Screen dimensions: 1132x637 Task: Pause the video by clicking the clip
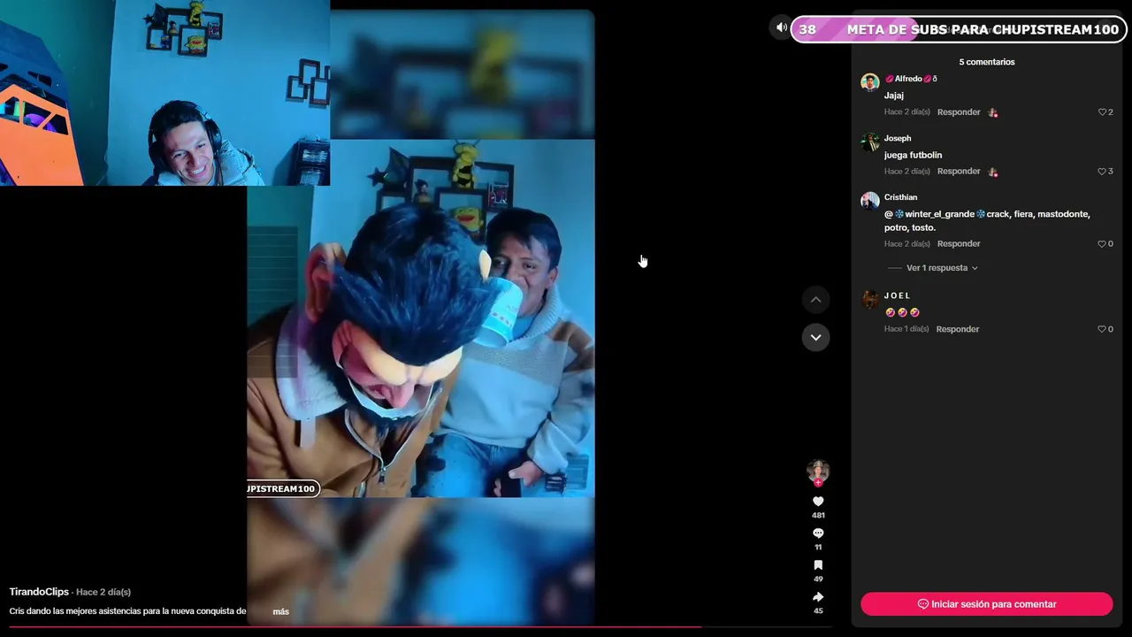[420, 318]
